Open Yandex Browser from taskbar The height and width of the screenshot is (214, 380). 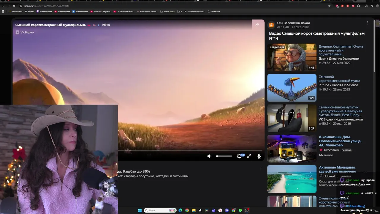pos(220,210)
